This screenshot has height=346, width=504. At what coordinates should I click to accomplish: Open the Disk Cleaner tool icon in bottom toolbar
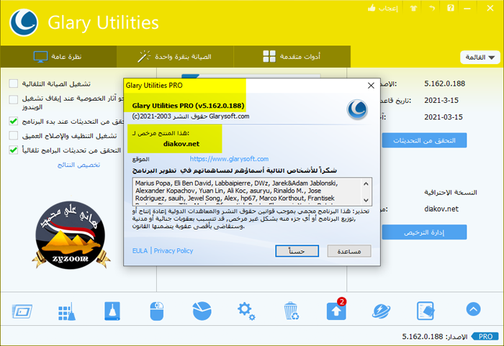point(22,311)
